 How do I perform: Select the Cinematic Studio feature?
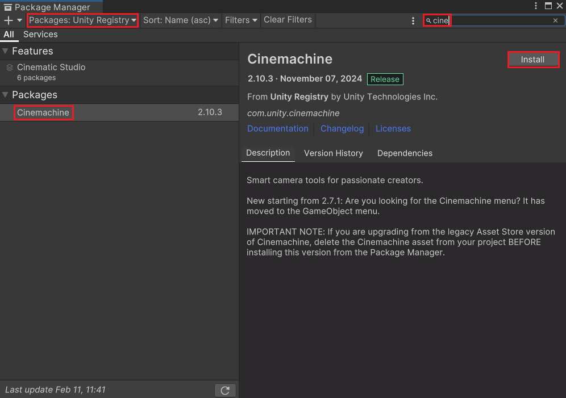[x=119, y=72]
